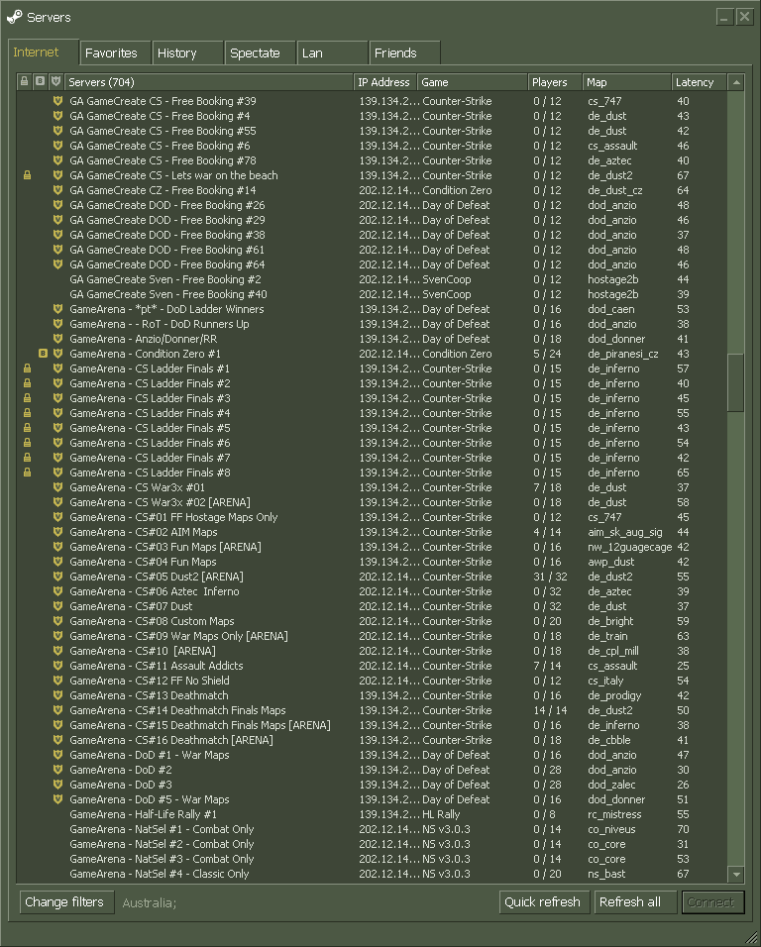Screen dimensions: 761x947
Task: Switch to the Spectate tab
Action: tap(260, 53)
